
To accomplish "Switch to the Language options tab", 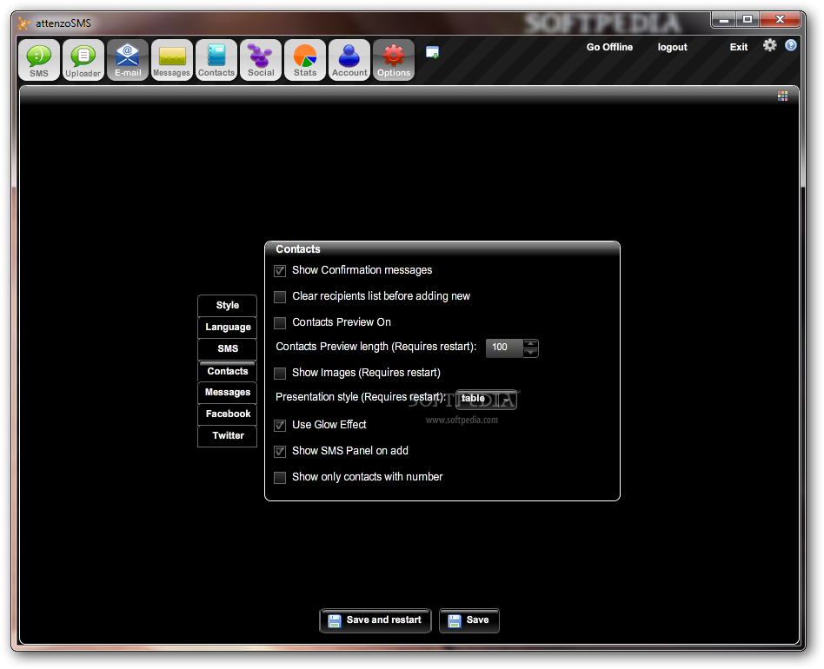I will [228, 328].
